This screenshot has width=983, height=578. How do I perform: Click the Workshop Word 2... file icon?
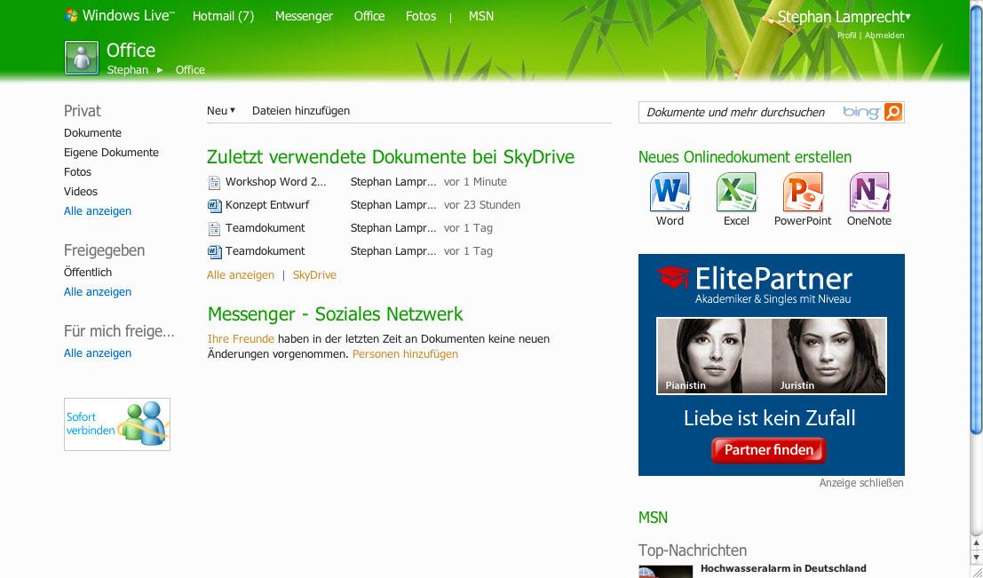pos(214,182)
